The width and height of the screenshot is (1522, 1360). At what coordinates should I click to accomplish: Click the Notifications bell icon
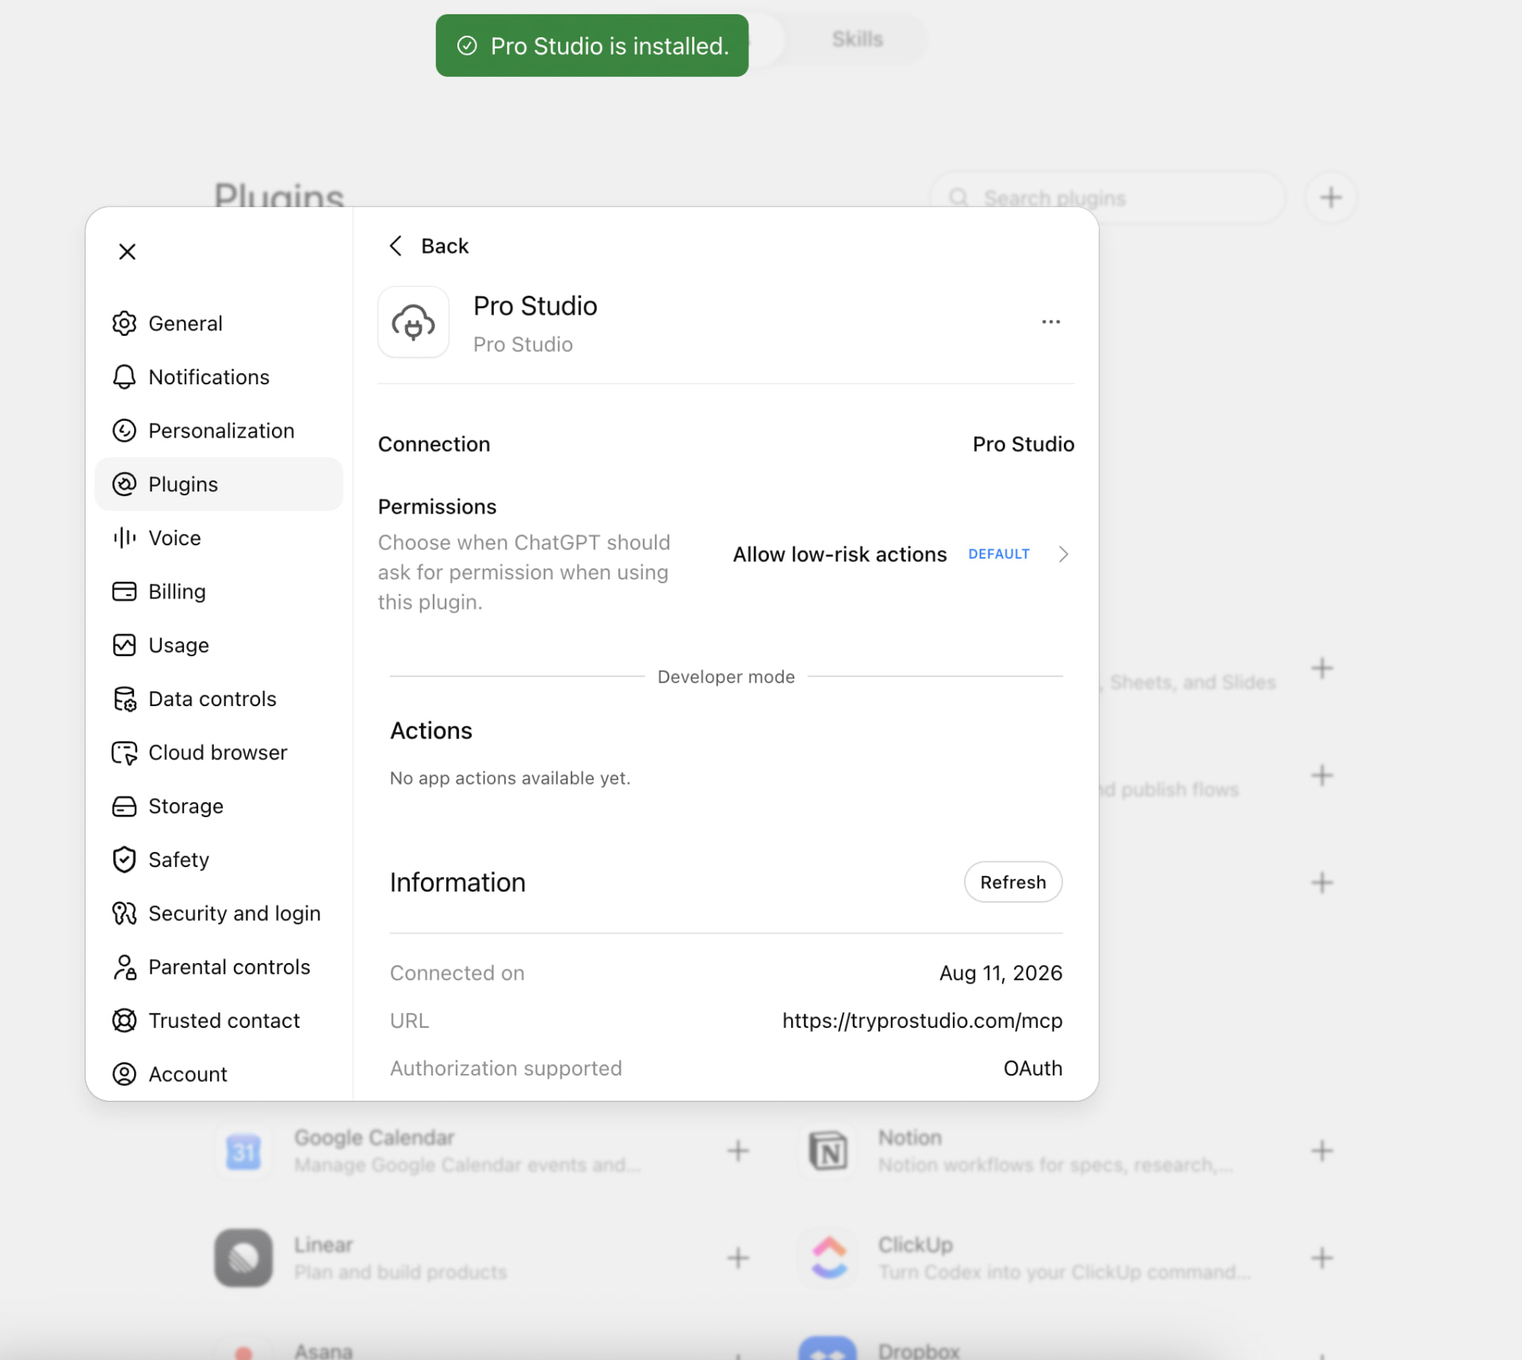[x=124, y=377]
